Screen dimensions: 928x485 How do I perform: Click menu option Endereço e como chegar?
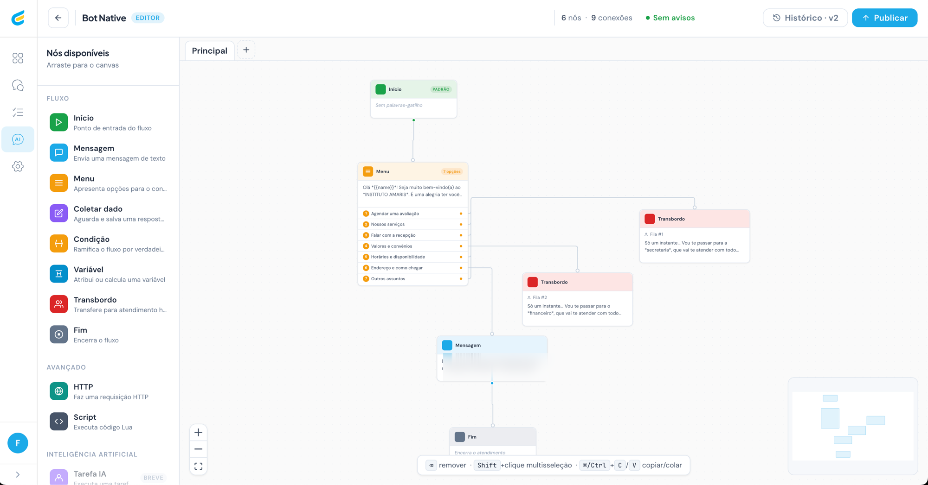pyautogui.click(x=412, y=268)
